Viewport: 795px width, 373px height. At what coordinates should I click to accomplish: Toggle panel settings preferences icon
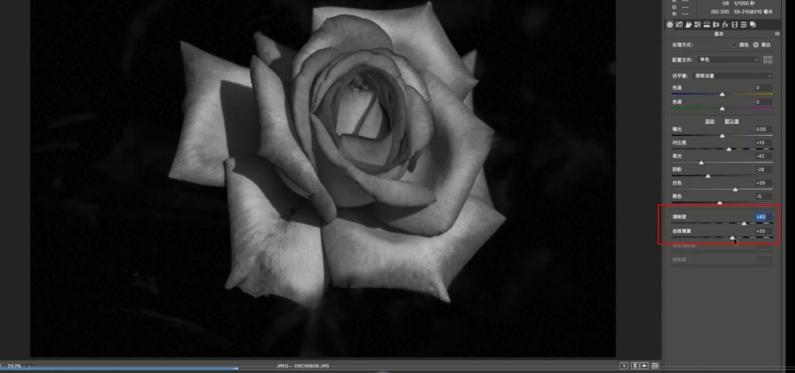click(x=655, y=366)
